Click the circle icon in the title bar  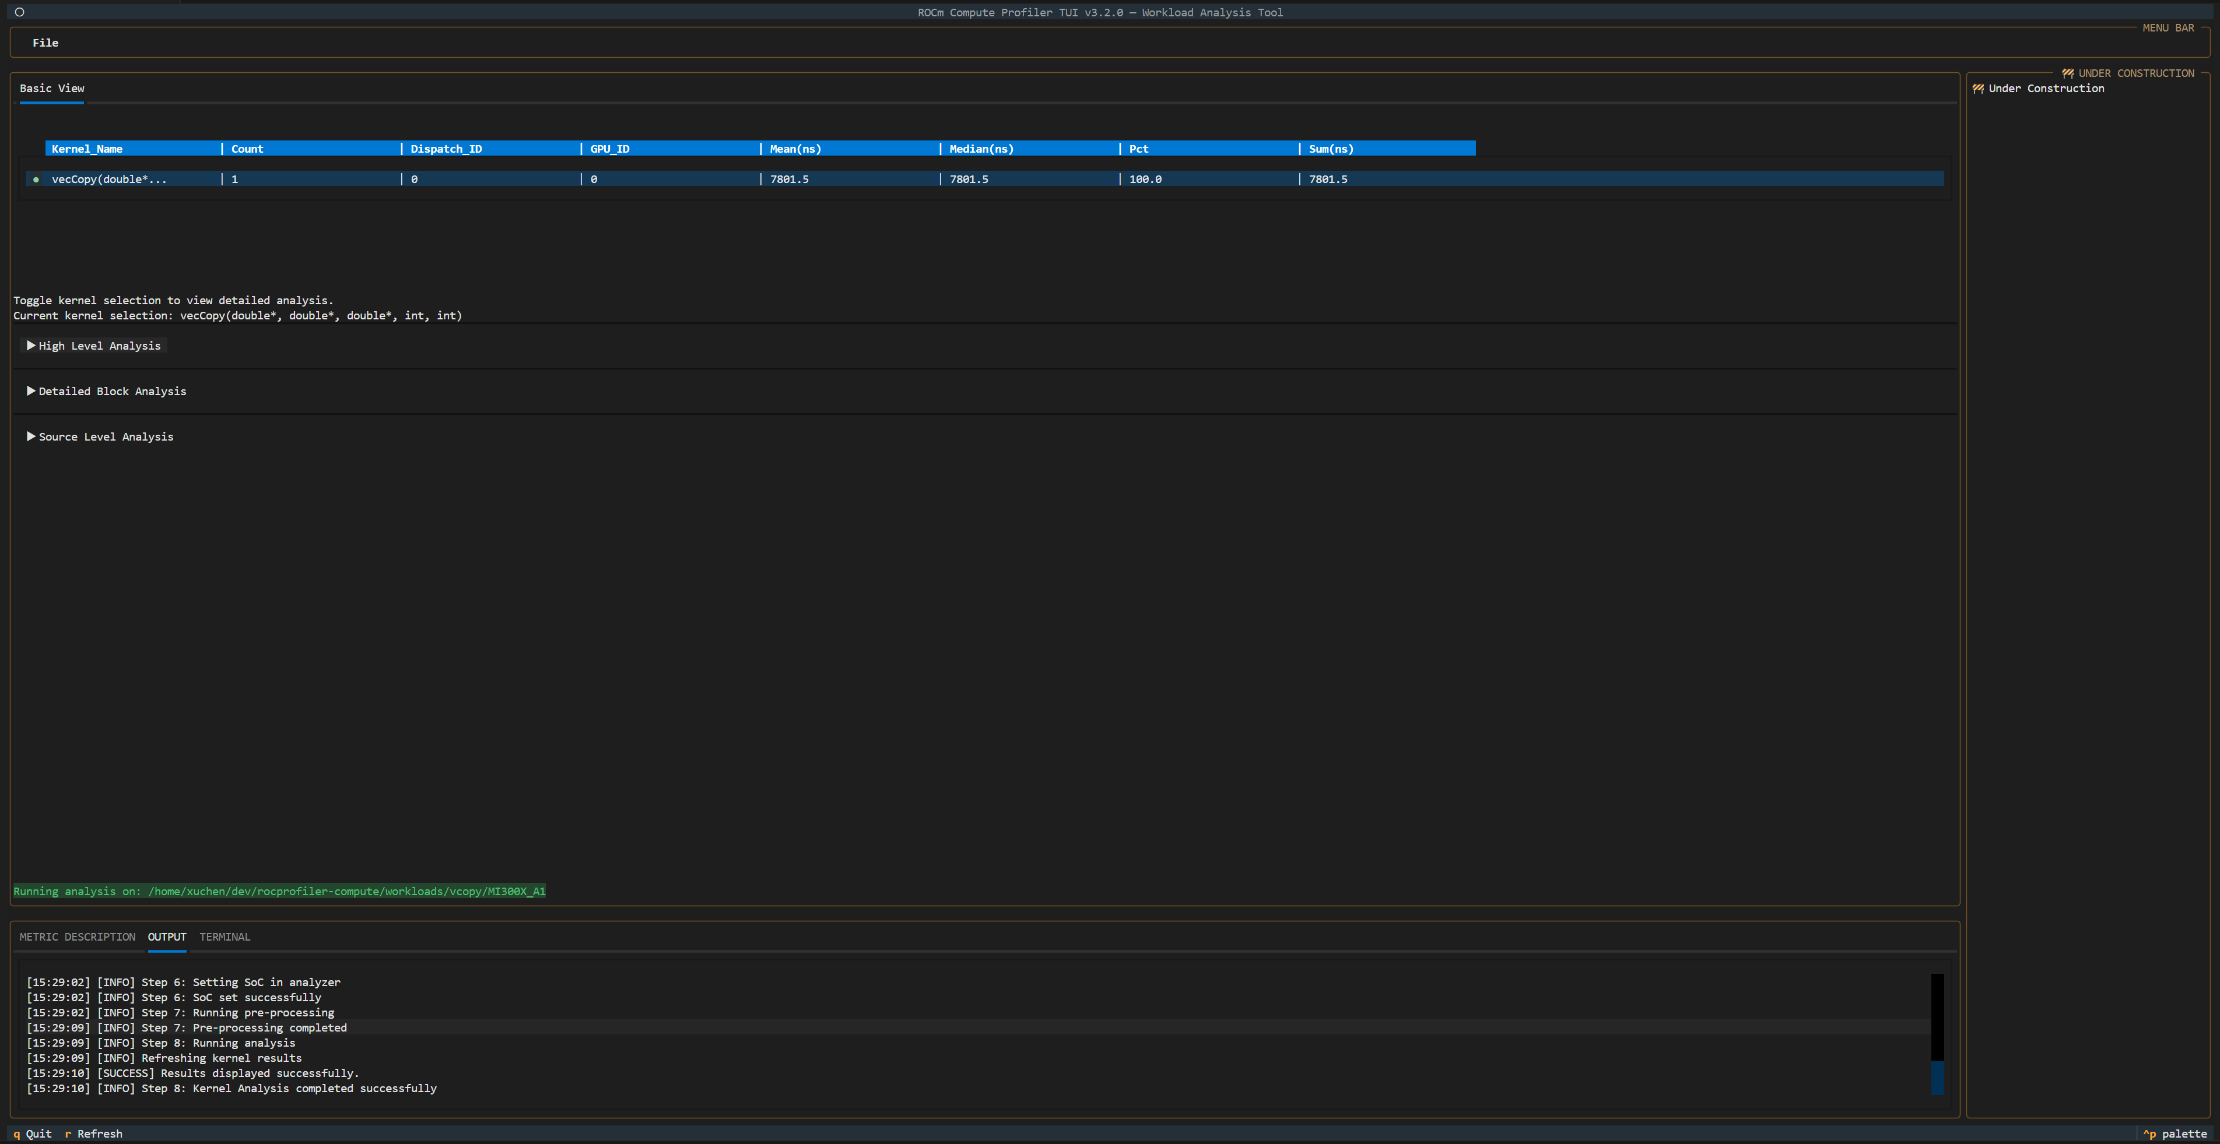[x=18, y=12]
